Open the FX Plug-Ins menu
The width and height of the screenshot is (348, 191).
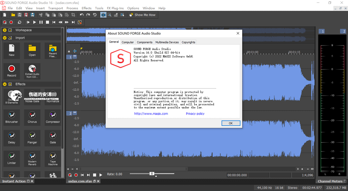coord(115,8)
